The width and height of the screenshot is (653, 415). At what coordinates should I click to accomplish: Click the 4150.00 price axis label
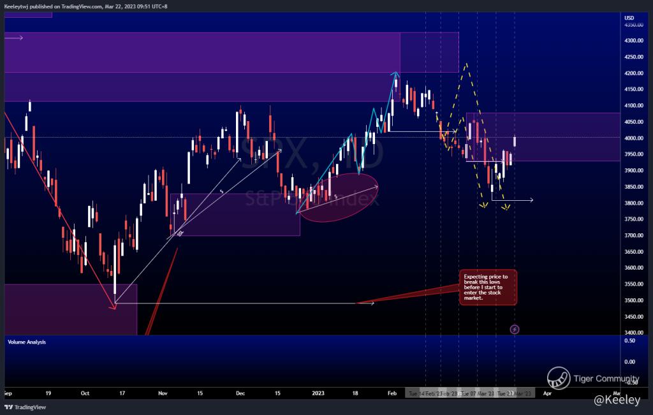pos(633,89)
